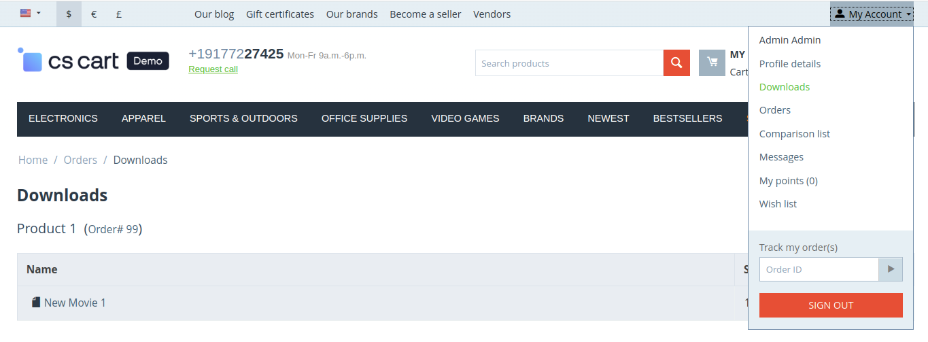Open the shopping cart icon

click(x=712, y=63)
